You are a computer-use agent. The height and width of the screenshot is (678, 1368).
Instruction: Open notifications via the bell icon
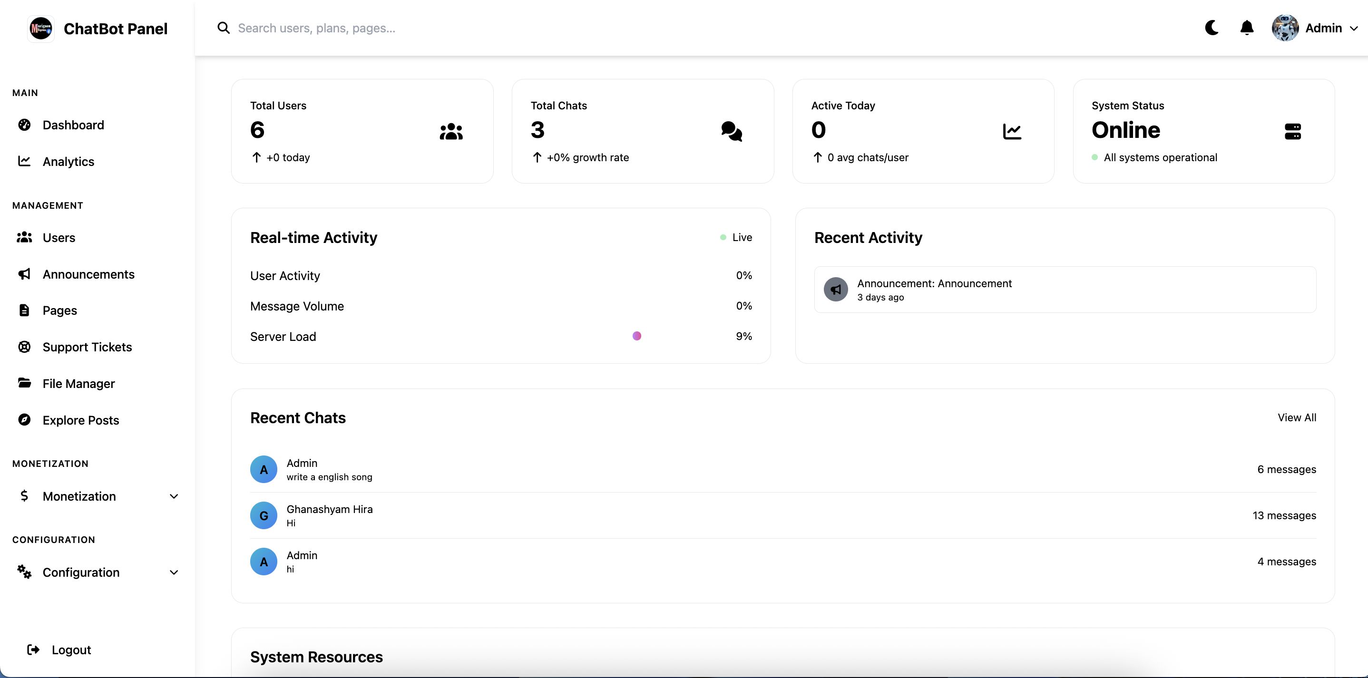click(1246, 28)
